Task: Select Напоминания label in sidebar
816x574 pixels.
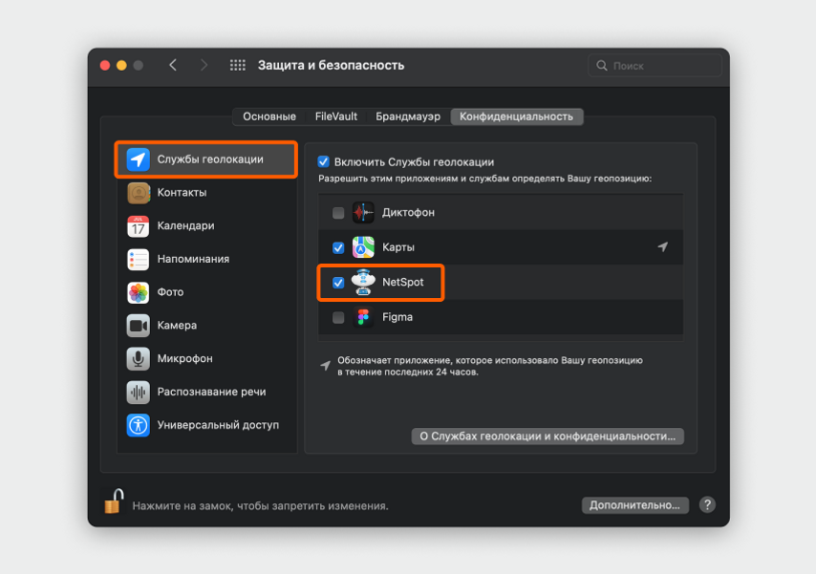Action: point(193,259)
